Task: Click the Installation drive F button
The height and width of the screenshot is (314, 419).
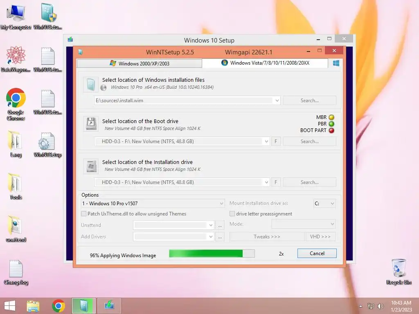Action: pyautogui.click(x=276, y=182)
